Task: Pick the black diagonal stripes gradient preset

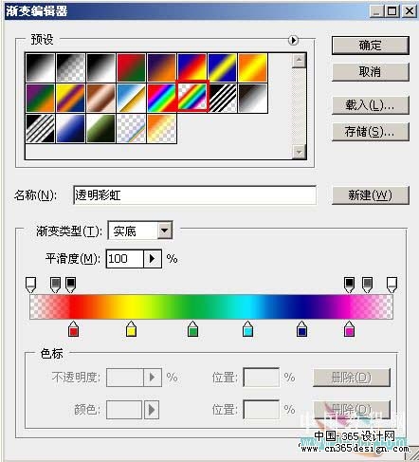Action: [x=223, y=98]
